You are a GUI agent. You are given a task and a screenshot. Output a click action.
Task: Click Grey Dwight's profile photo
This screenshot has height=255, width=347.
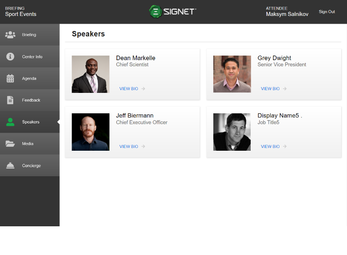(232, 74)
